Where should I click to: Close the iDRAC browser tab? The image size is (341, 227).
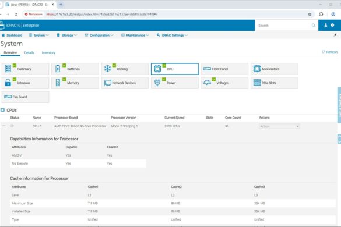(52, 4)
